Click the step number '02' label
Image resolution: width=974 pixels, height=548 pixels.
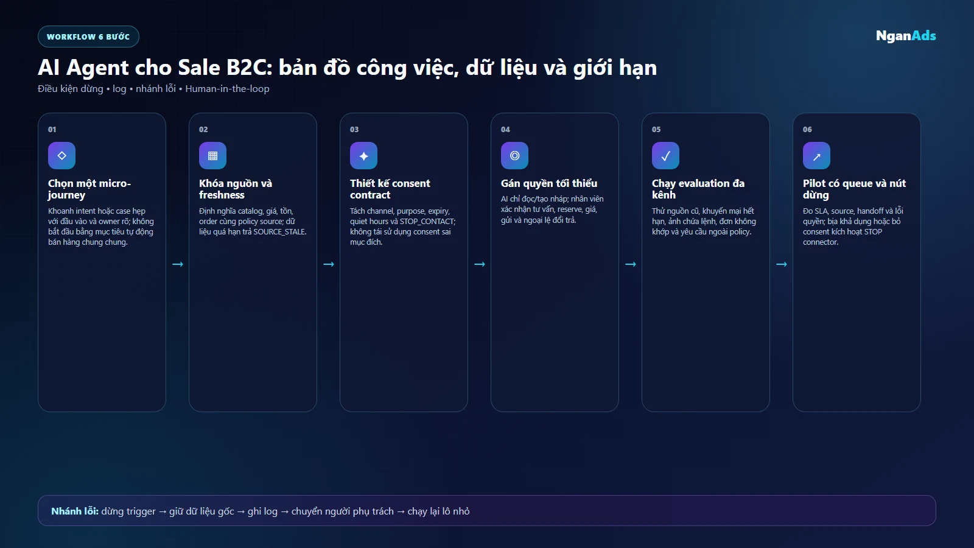pos(203,130)
